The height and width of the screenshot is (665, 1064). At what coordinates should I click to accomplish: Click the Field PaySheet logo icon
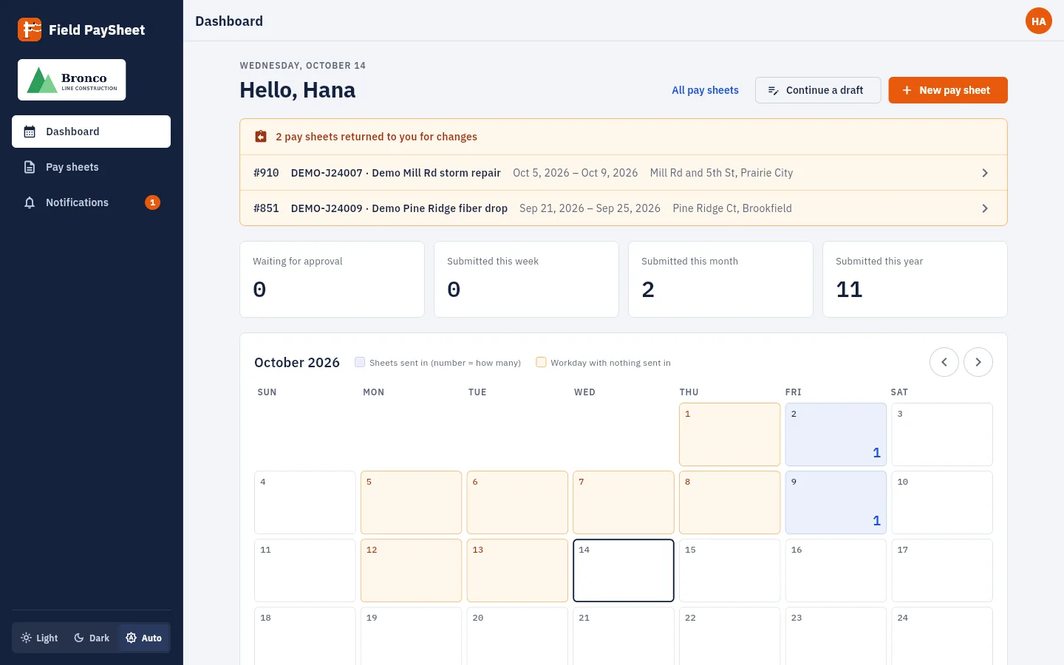pos(30,30)
